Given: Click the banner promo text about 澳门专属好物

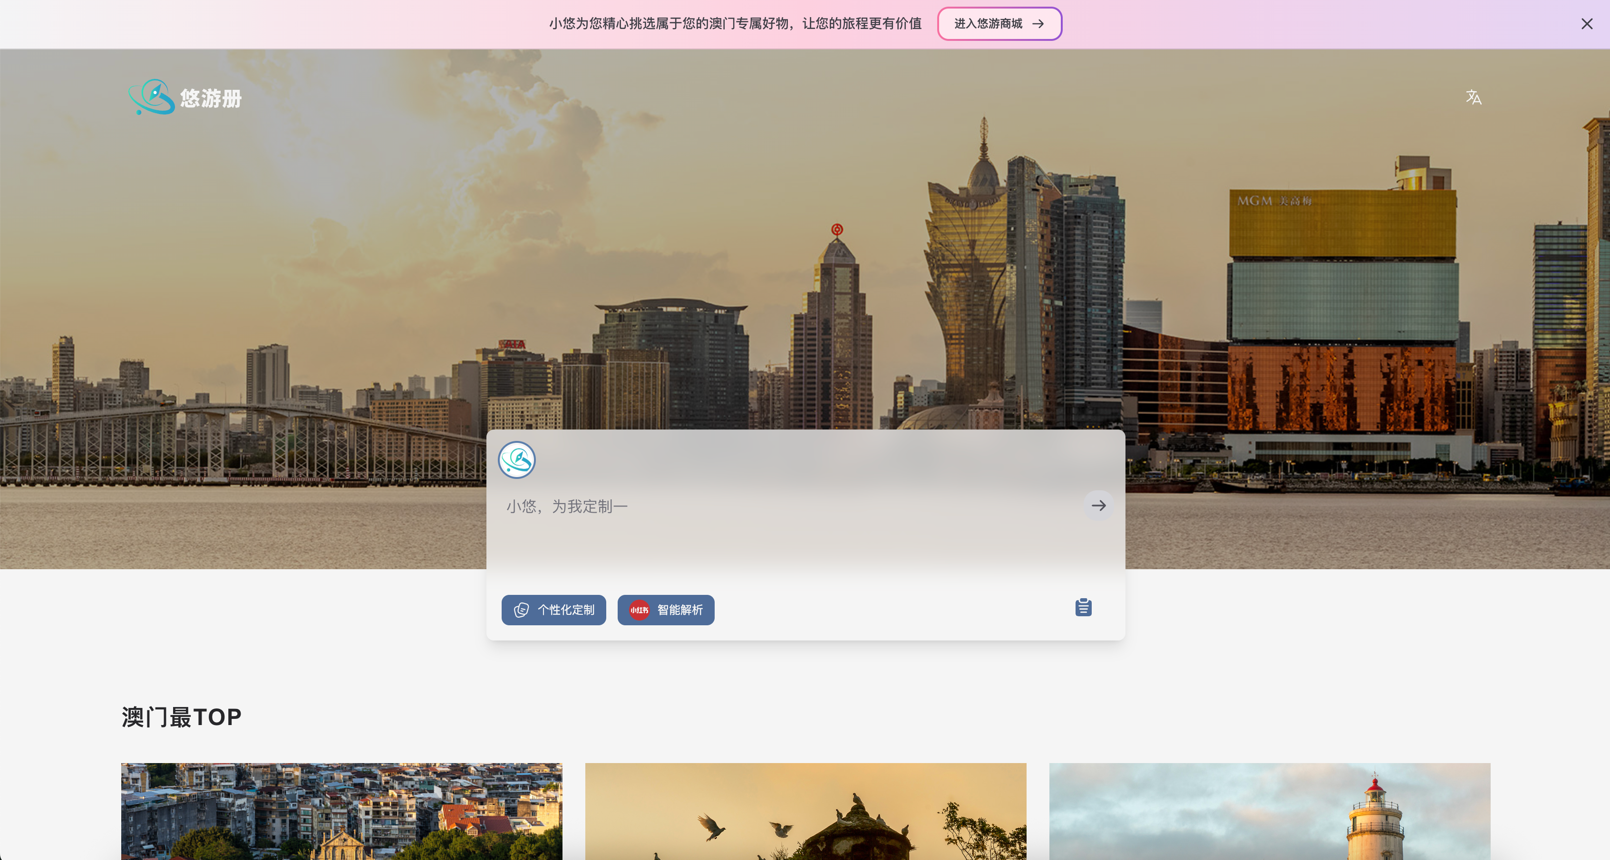Looking at the screenshot, I should pyautogui.click(x=735, y=24).
